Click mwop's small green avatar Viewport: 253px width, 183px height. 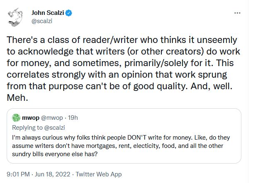(16, 117)
